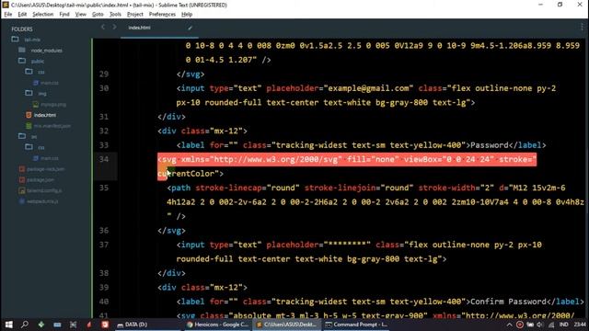Collapse the src folder
The width and height of the screenshot is (589, 331).
point(22,137)
